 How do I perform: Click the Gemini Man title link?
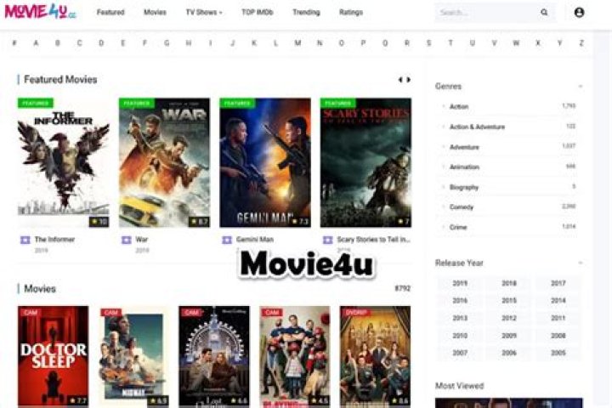click(255, 240)
